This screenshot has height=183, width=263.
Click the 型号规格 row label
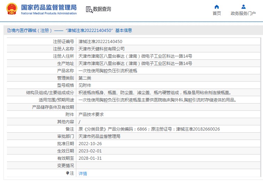(x=65, y=85)
